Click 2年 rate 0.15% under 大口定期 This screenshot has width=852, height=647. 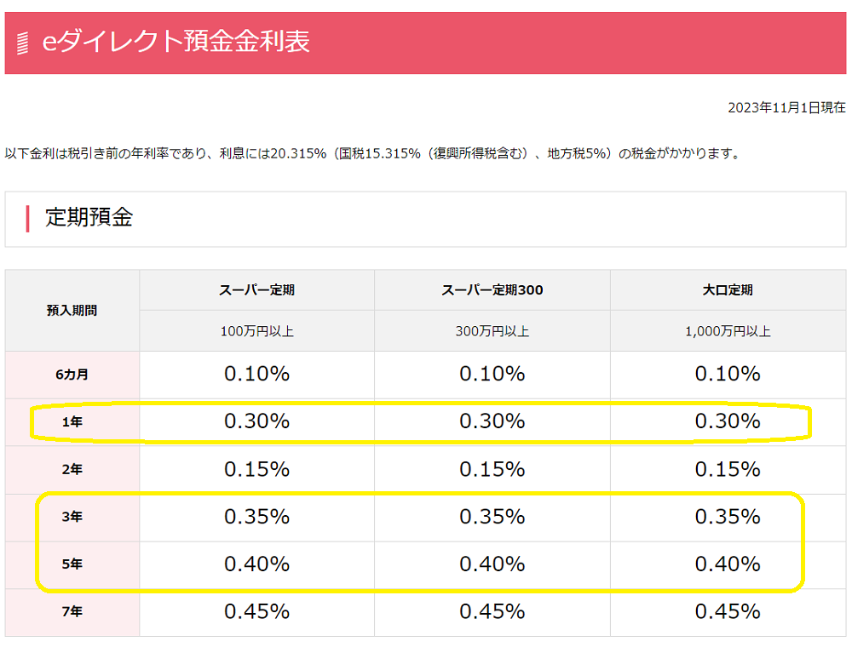(728, 469)
